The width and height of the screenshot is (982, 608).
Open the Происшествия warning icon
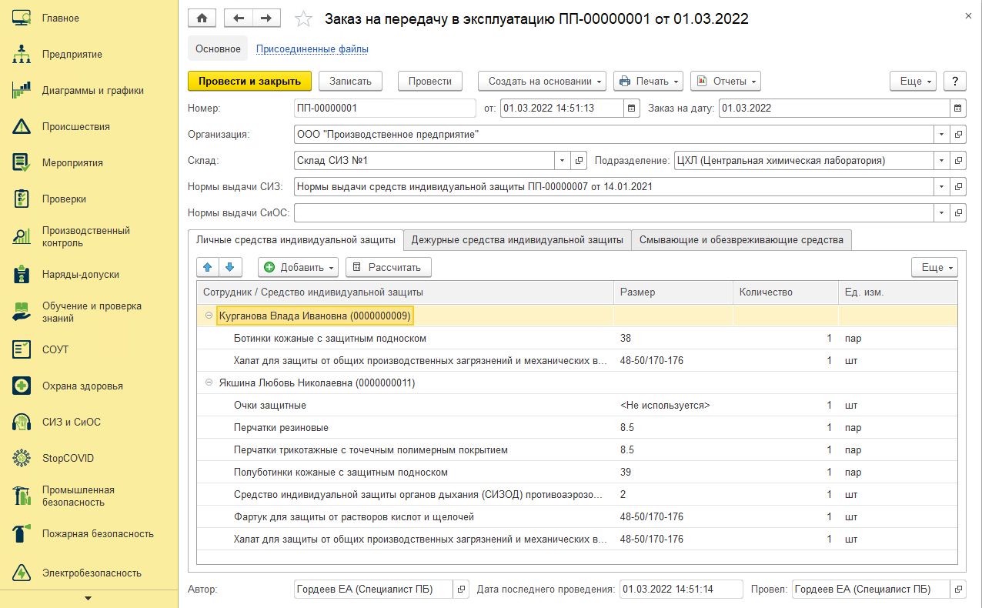coord(22,126)
